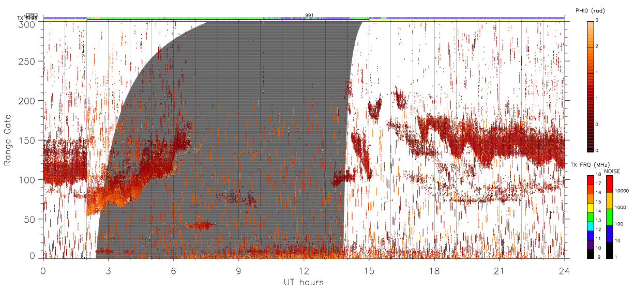Click the x-axis tick label '24'
The width and height of the screenshot is (635, 293).
pos(565,270)
